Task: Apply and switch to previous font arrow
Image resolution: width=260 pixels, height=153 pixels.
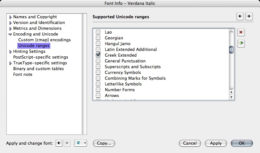Action: (59, 143)
